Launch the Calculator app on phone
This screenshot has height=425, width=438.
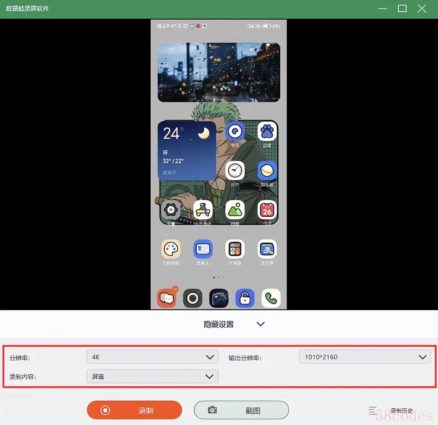[x=235, y=249]
